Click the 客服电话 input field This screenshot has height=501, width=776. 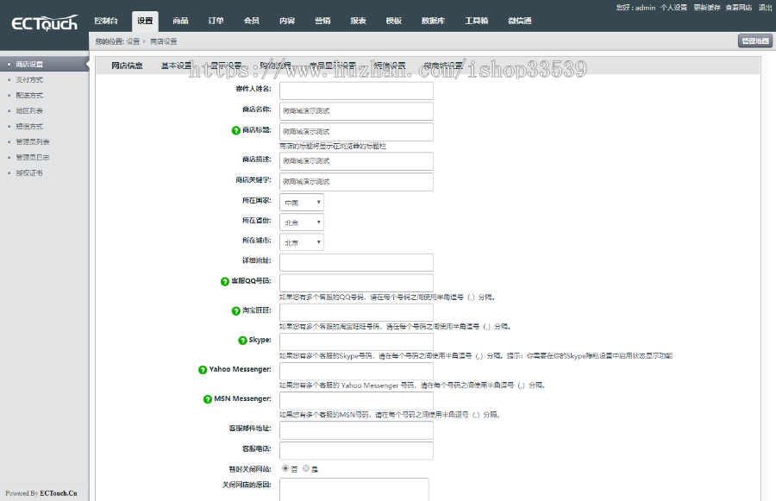[356, 450]
